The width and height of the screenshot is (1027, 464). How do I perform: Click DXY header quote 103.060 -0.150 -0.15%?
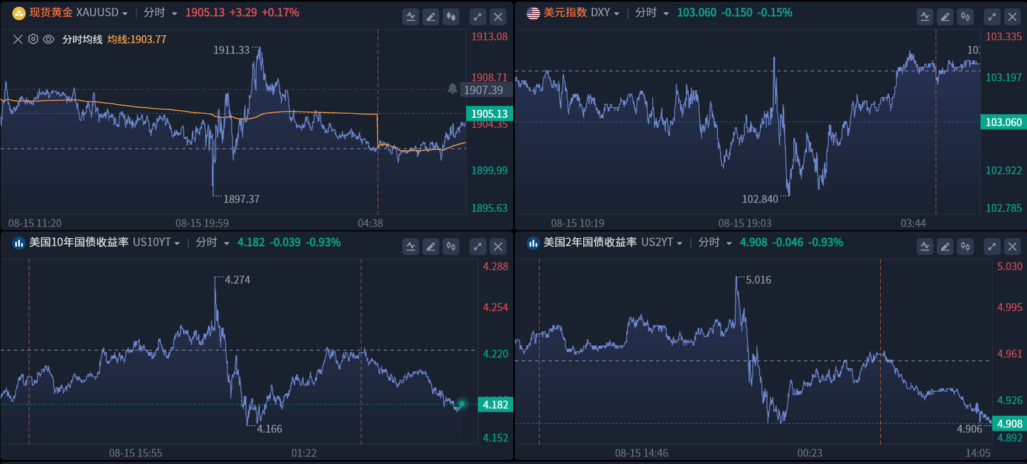[x=735, y=13]
